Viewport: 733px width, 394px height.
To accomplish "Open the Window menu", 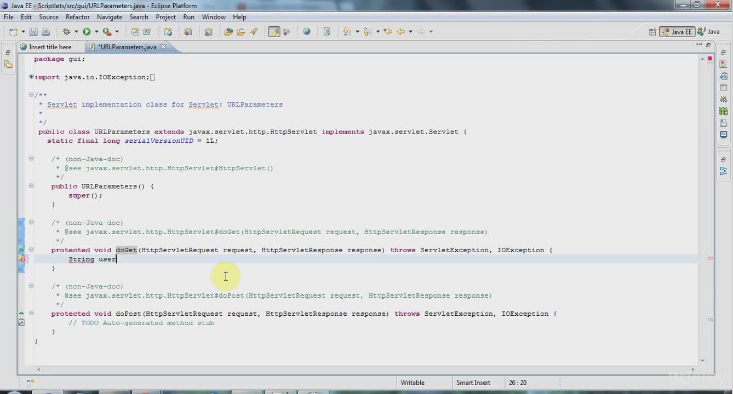I will (x=214, y=17).
